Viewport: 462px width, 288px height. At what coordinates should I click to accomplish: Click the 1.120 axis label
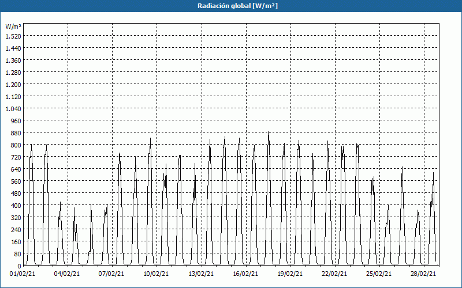click(x=13, y=97)
